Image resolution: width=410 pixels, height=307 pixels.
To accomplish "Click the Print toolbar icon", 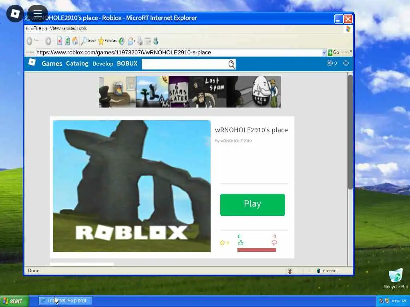I will [140, 41].
